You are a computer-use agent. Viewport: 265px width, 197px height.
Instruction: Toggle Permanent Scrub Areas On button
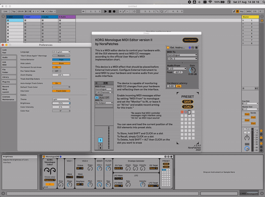[x=56, y=67]
